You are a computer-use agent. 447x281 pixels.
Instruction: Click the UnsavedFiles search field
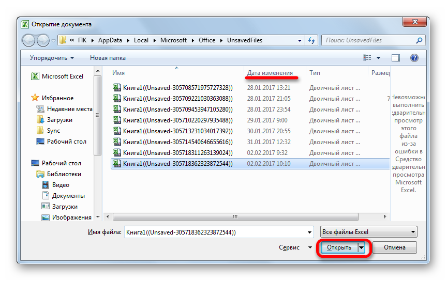tap(373, 40)
